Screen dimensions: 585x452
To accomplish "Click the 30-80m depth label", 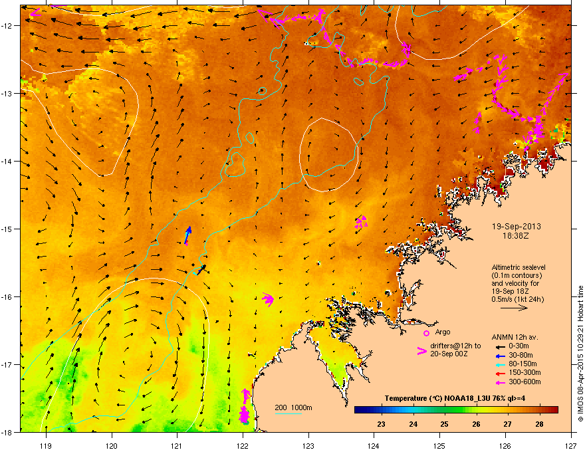I will coord(521,355).
